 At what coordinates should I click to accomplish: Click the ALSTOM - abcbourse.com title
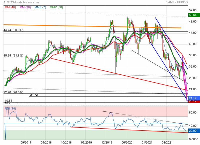21,2
